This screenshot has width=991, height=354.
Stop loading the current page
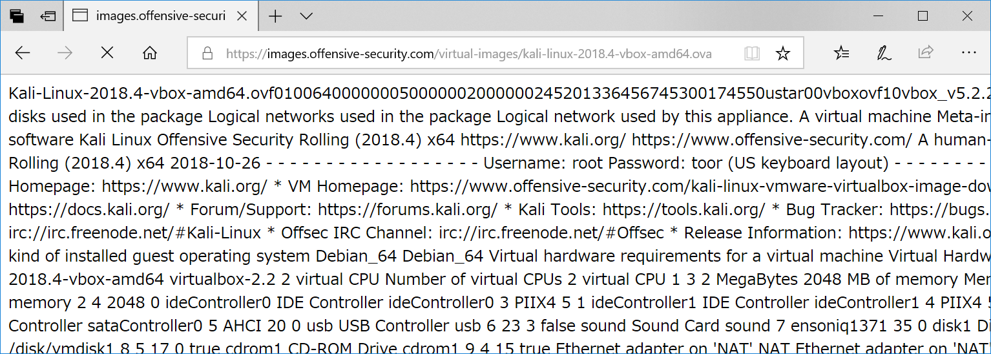coord(107,53)
